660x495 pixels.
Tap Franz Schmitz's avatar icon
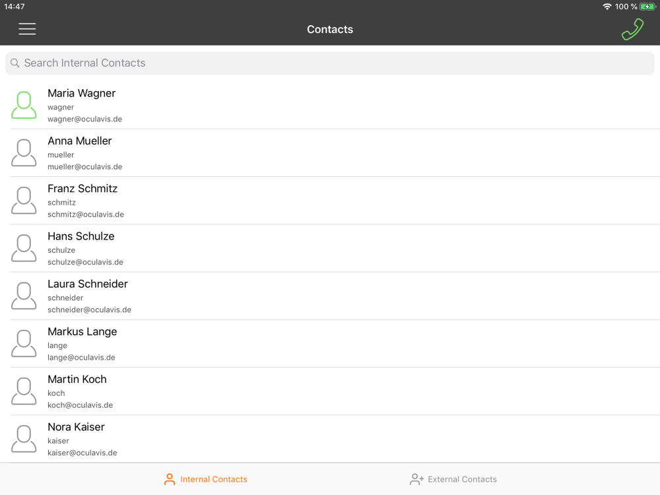point(24,201)
